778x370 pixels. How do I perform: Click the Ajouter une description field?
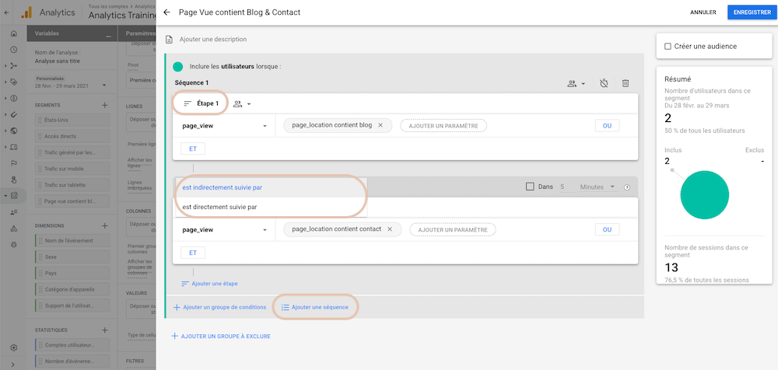(x=213, y=39)
